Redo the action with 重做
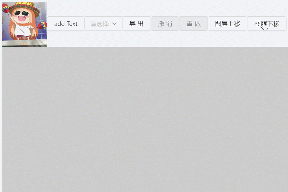Image resolution: width=288 pixels, height=192 pixels. point(193,24)
